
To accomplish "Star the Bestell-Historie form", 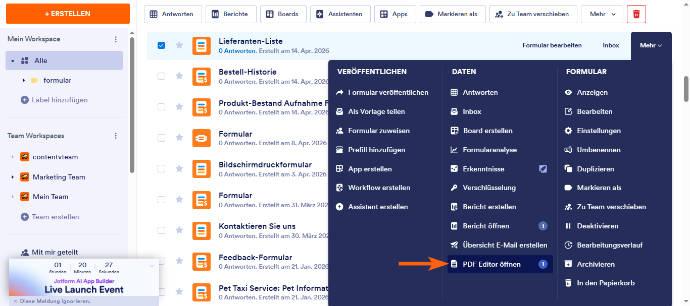I will pyautogui.click(x=179, y=76).
